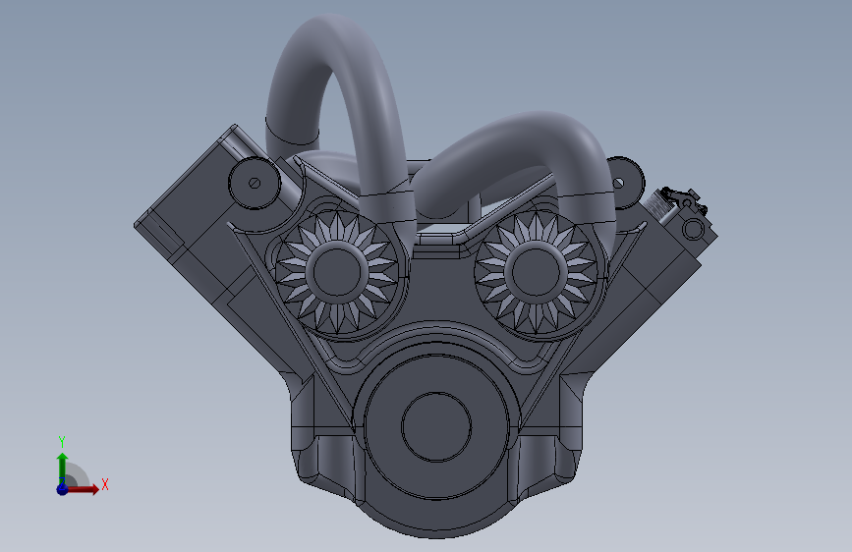The height and width of the screenshot is (552, 852).
Task: Select the small ring on right cylinder head
Action: (x=693, y=229)
